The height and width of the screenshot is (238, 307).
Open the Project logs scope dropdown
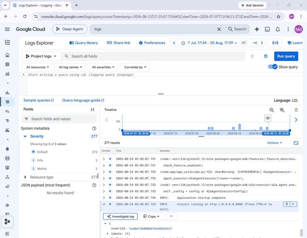click(x=41, y=56)
